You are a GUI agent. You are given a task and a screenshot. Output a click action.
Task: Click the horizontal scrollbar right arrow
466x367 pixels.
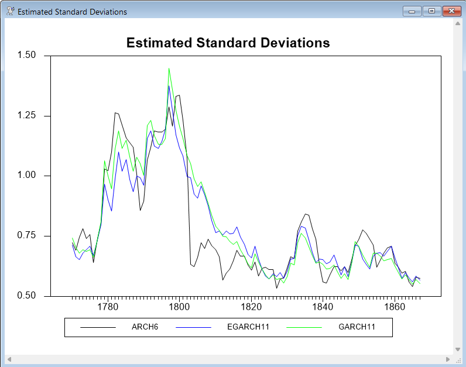(x=448, y=358)
